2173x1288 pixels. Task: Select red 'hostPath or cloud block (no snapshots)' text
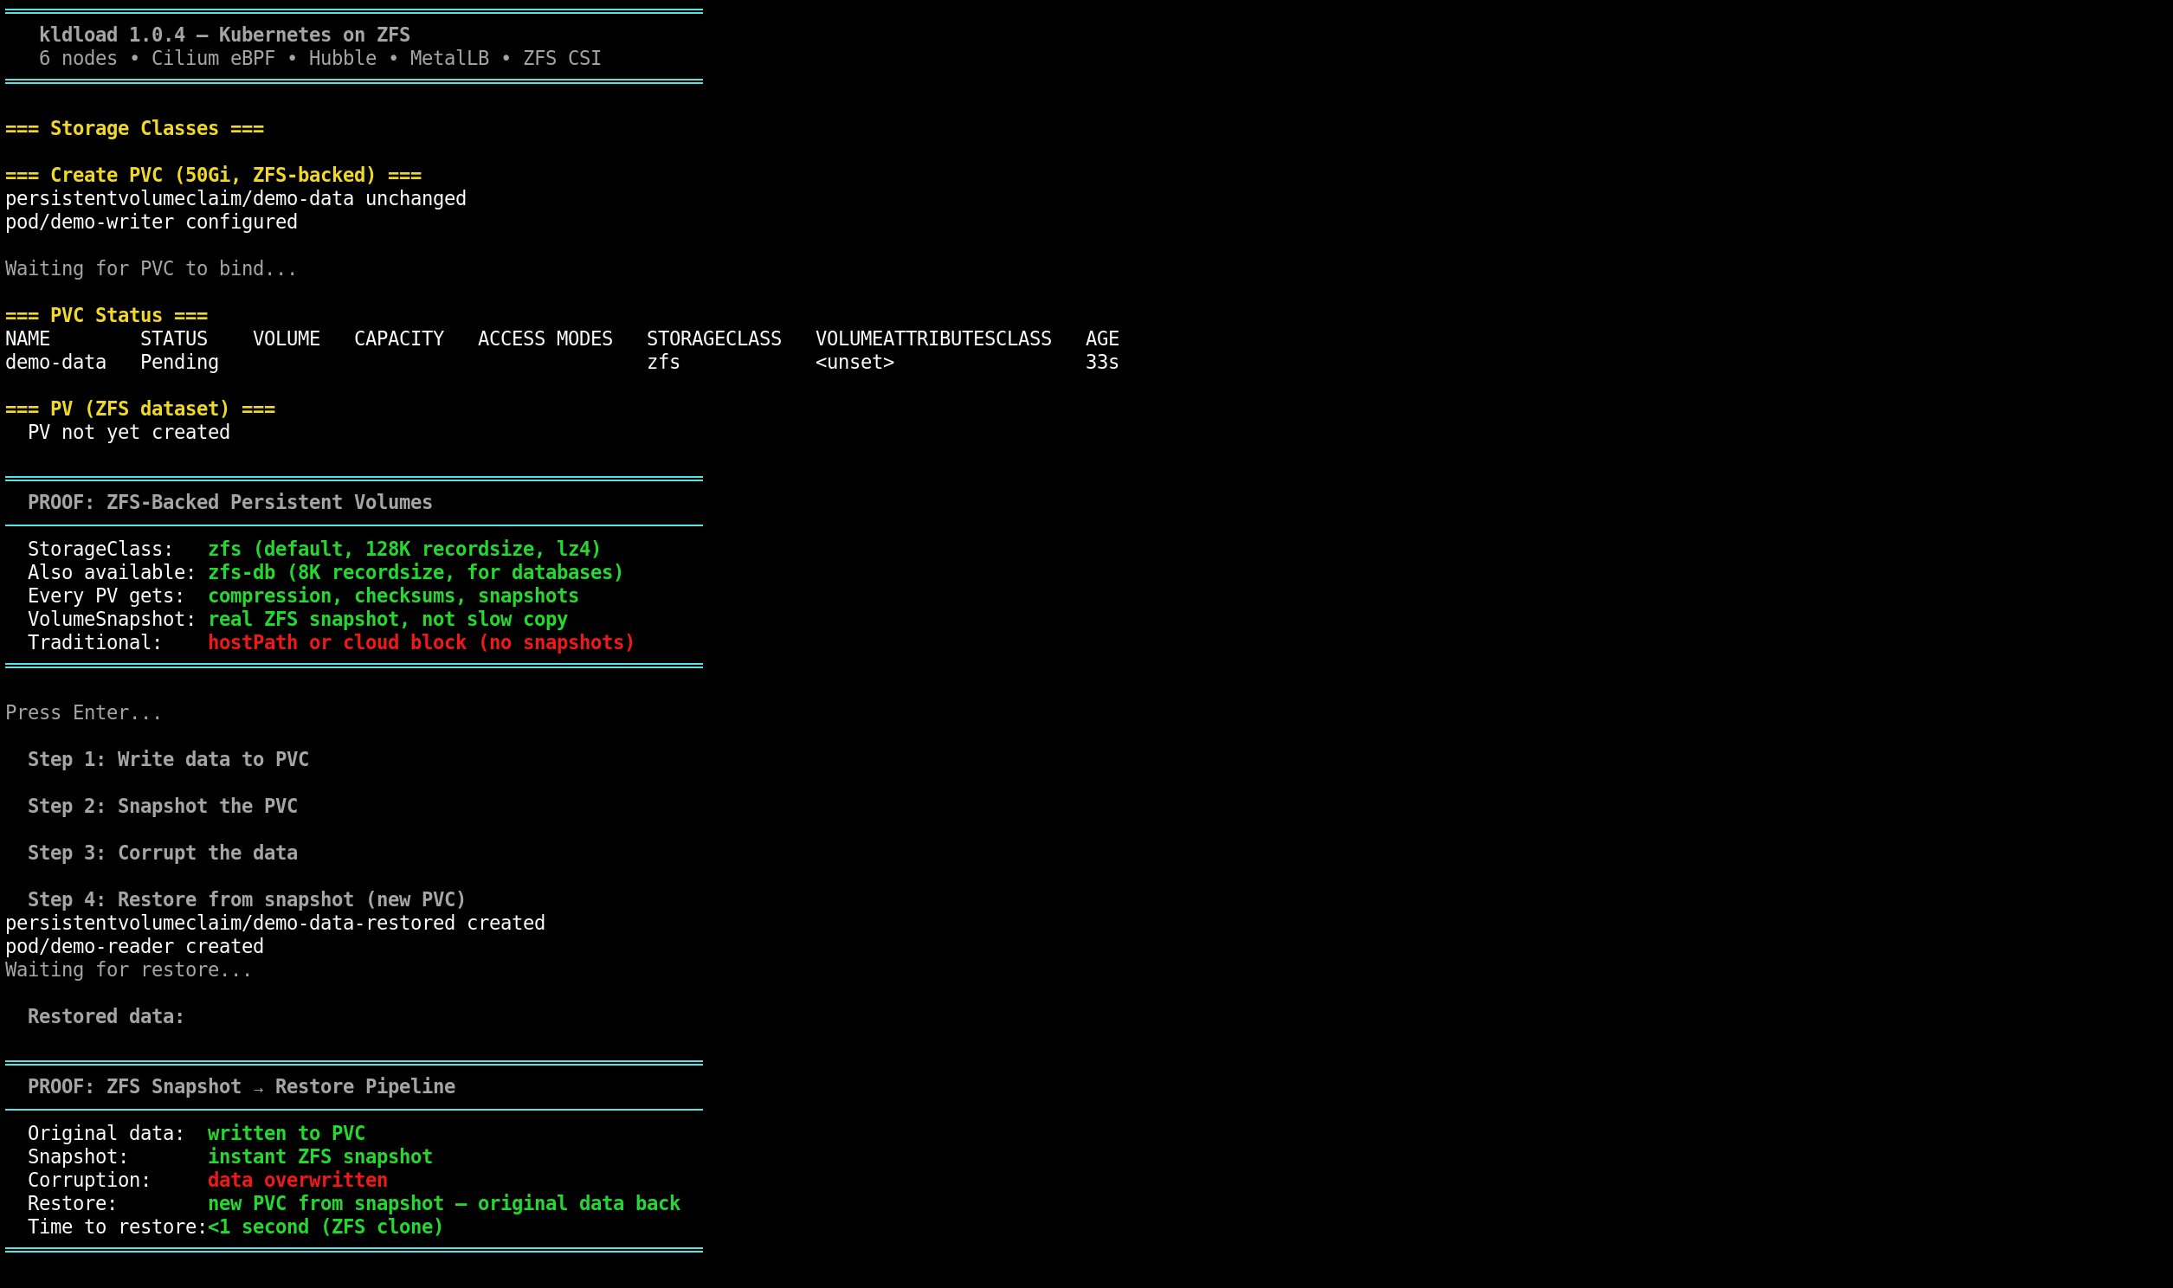[422, 644]
